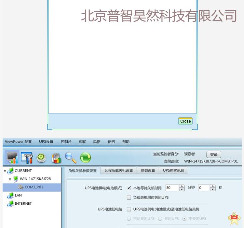This screenshot has width=244, height=228.
Task: Enable shutdown at battery low level checkbox
Action: (129, 209)
